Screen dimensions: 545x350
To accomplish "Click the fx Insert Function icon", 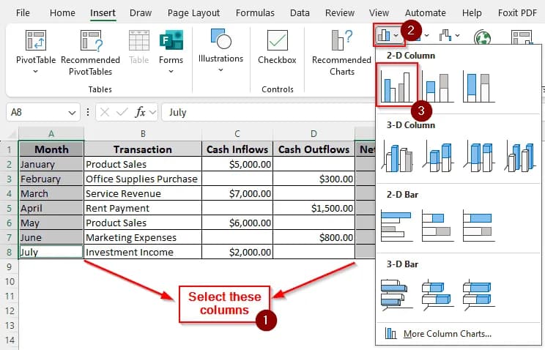I will click(x=140, y=112).
